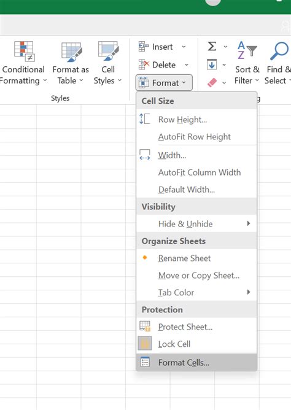
Task: Click the Sort & Filter label
Action: point(247,75)
